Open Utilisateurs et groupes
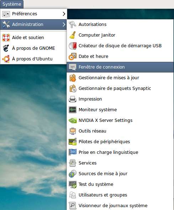The height and width of the screenshot is (210, 174). pyautogui.click(x=120, y=195)
